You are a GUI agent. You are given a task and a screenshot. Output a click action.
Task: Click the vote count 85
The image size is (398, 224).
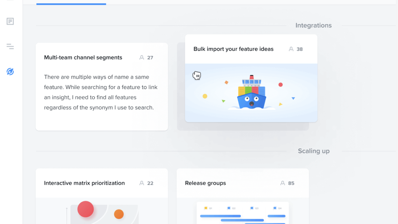(x=291, y=183)
